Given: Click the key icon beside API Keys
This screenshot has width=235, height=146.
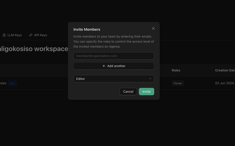Looking at the screenshot, I should pyautogui.click(x=31, y=35).
